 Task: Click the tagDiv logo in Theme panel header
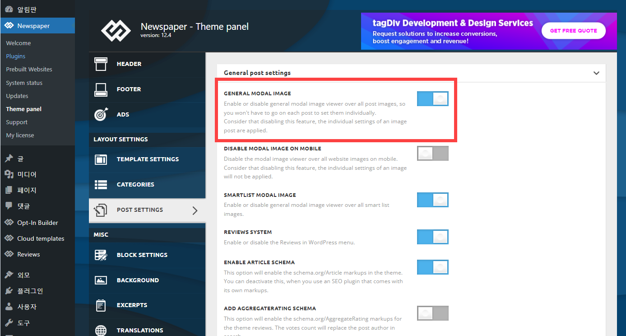116,31
